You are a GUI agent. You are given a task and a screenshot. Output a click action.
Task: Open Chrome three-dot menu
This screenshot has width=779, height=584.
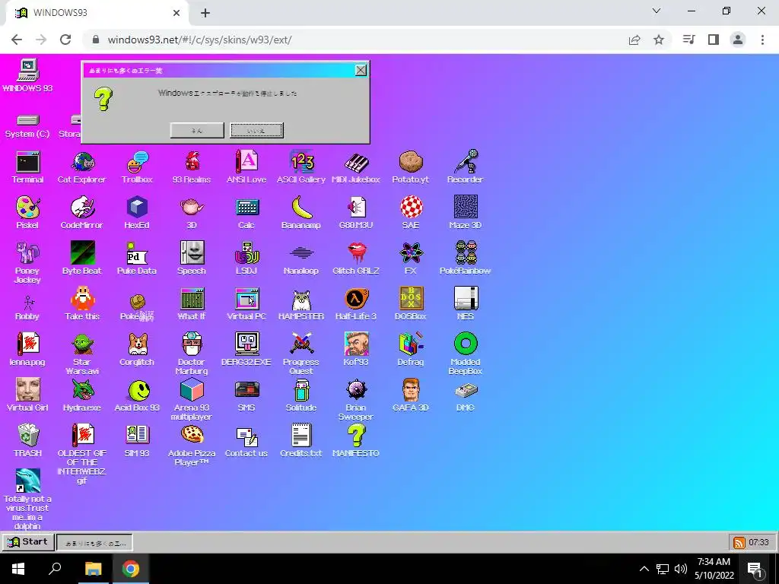(762, 40)
